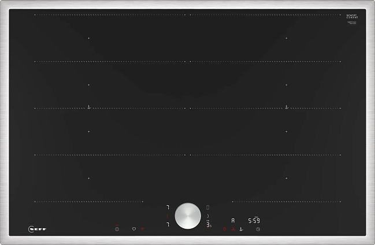The width and height of the screenshot is (375, 245).
Task: Select the lower right zone showing 3.5
Action: 209,225
